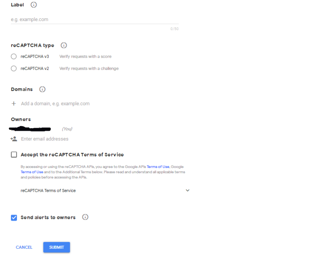Screen dimensions: 321x260
Task: Click the plus icon to add a domain
Action: [14, 104]
